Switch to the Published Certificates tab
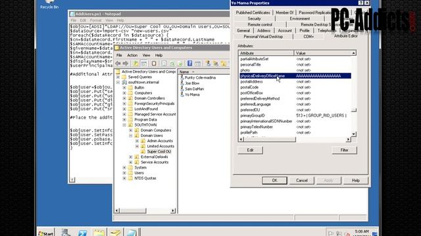Viewport: 421px width, 236px height. 253,12
